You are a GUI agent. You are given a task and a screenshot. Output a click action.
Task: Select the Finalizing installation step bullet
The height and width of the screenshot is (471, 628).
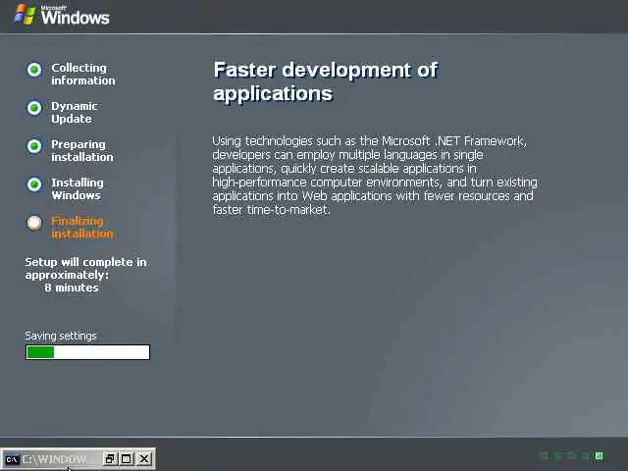coord(34,223)
